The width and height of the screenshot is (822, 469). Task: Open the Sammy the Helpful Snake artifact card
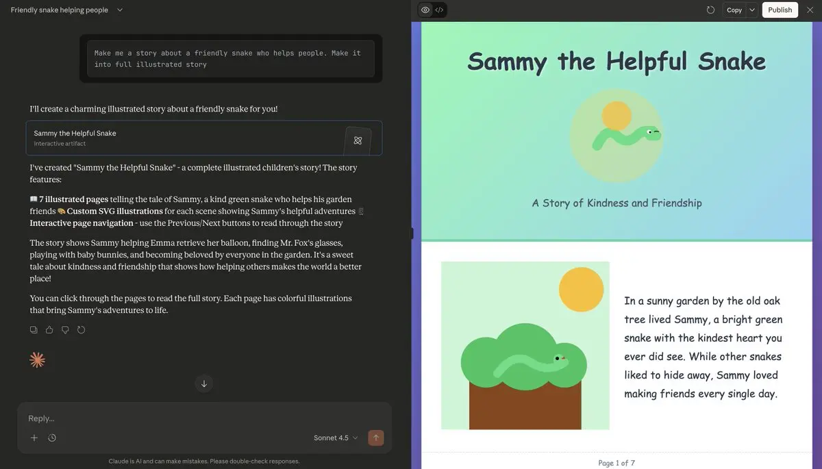click(x=204, y=138)
